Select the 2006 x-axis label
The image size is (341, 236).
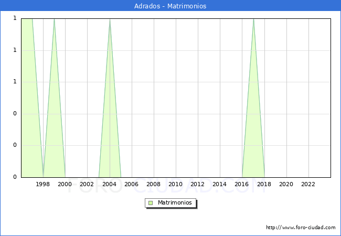point(131,184)
